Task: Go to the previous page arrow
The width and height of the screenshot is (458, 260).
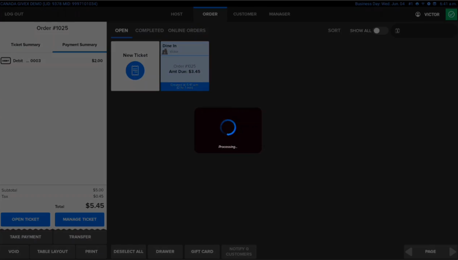Action: pos(409,251)
